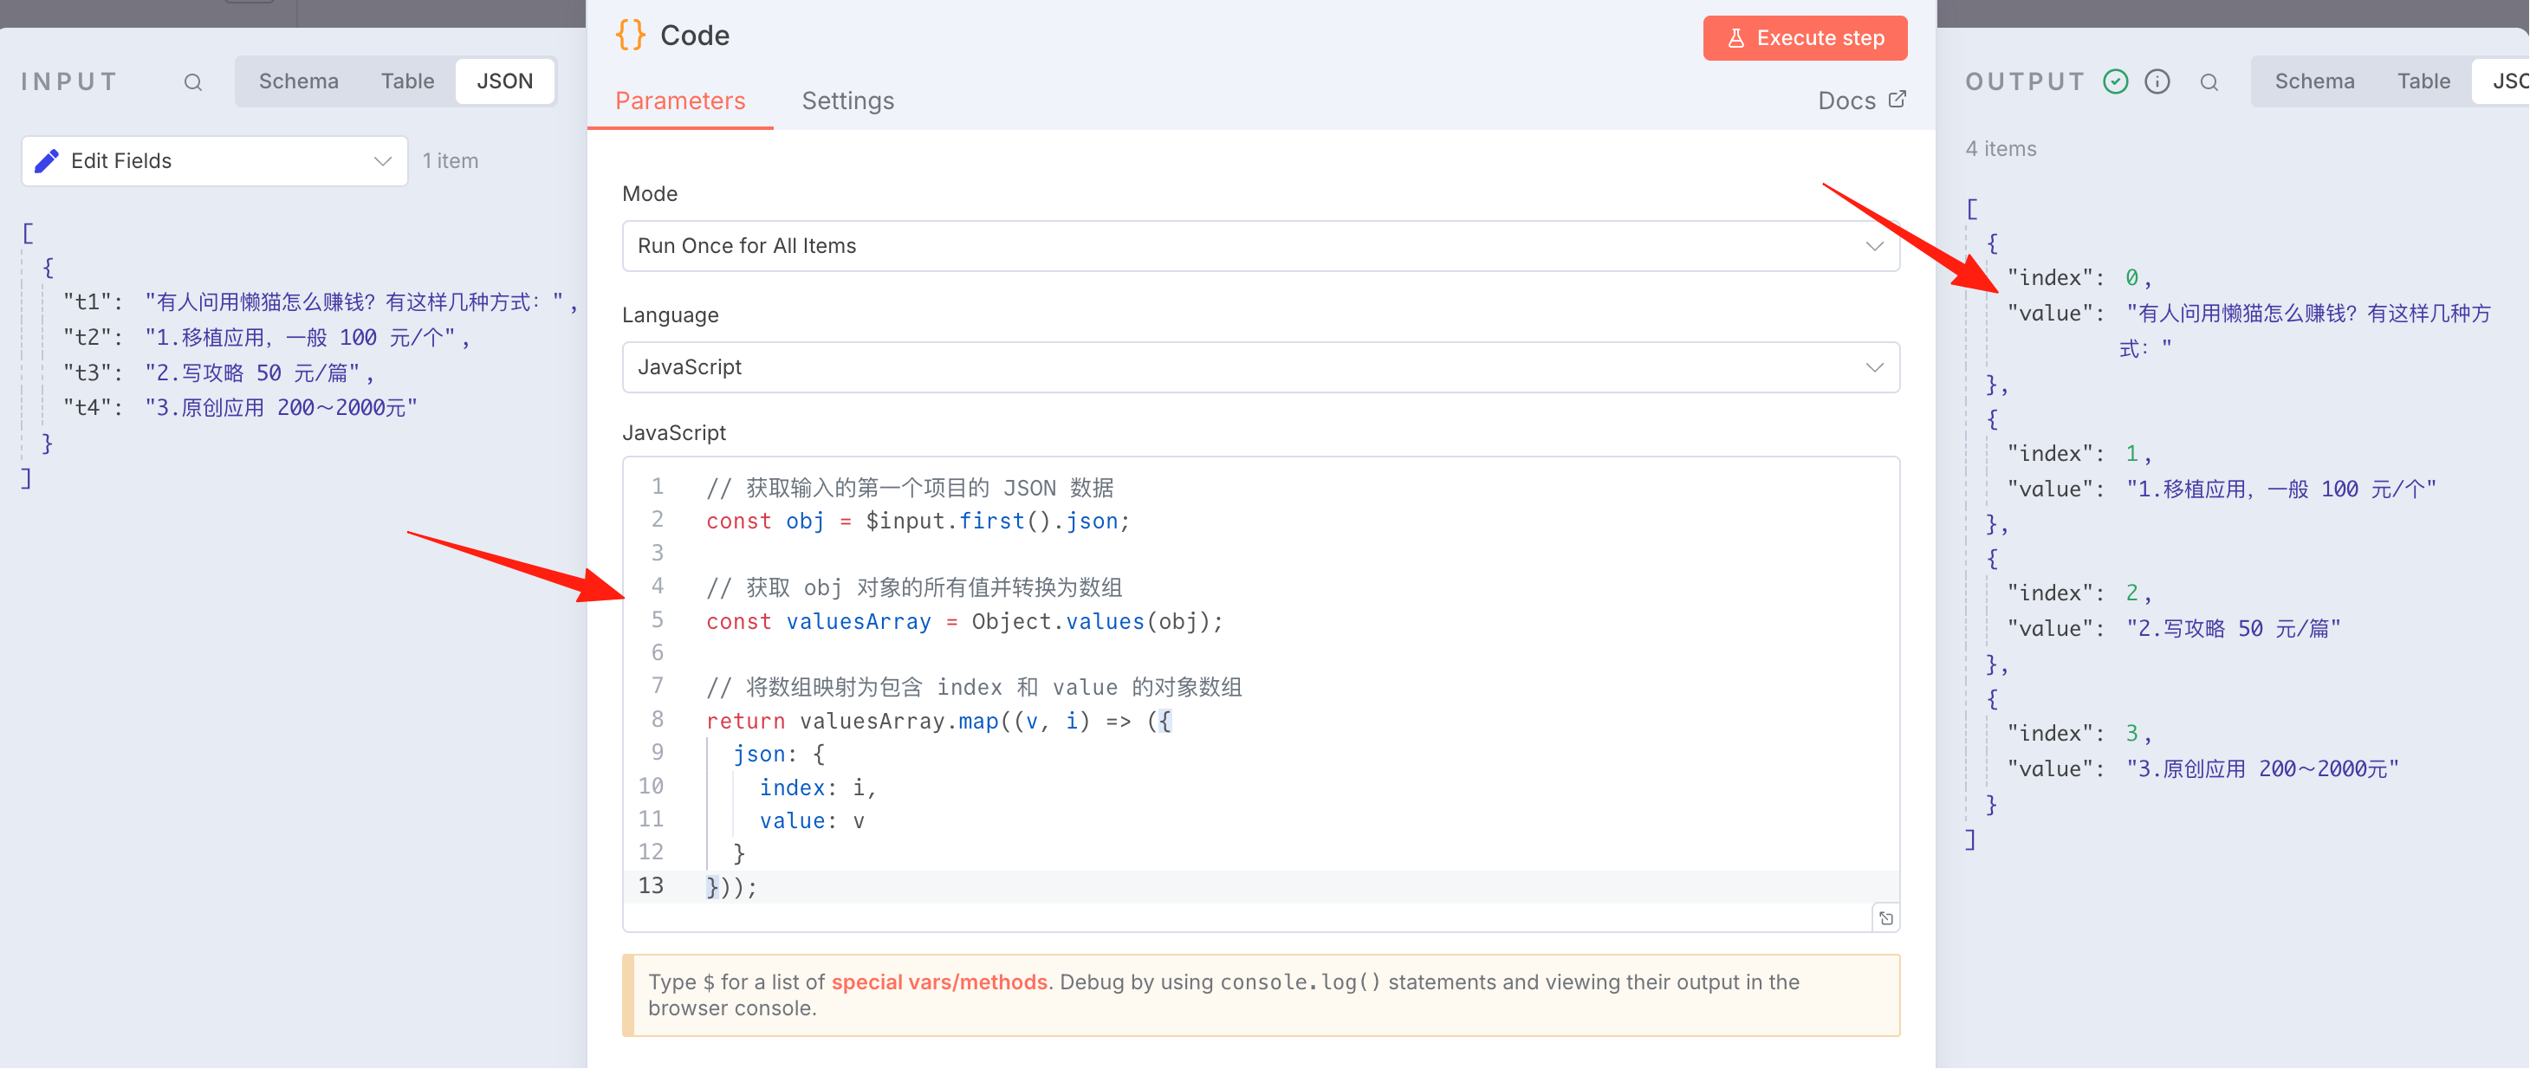Switch INPUT view to Table
Screen dimensions: 2530x1069
click(x=407, y=81)
